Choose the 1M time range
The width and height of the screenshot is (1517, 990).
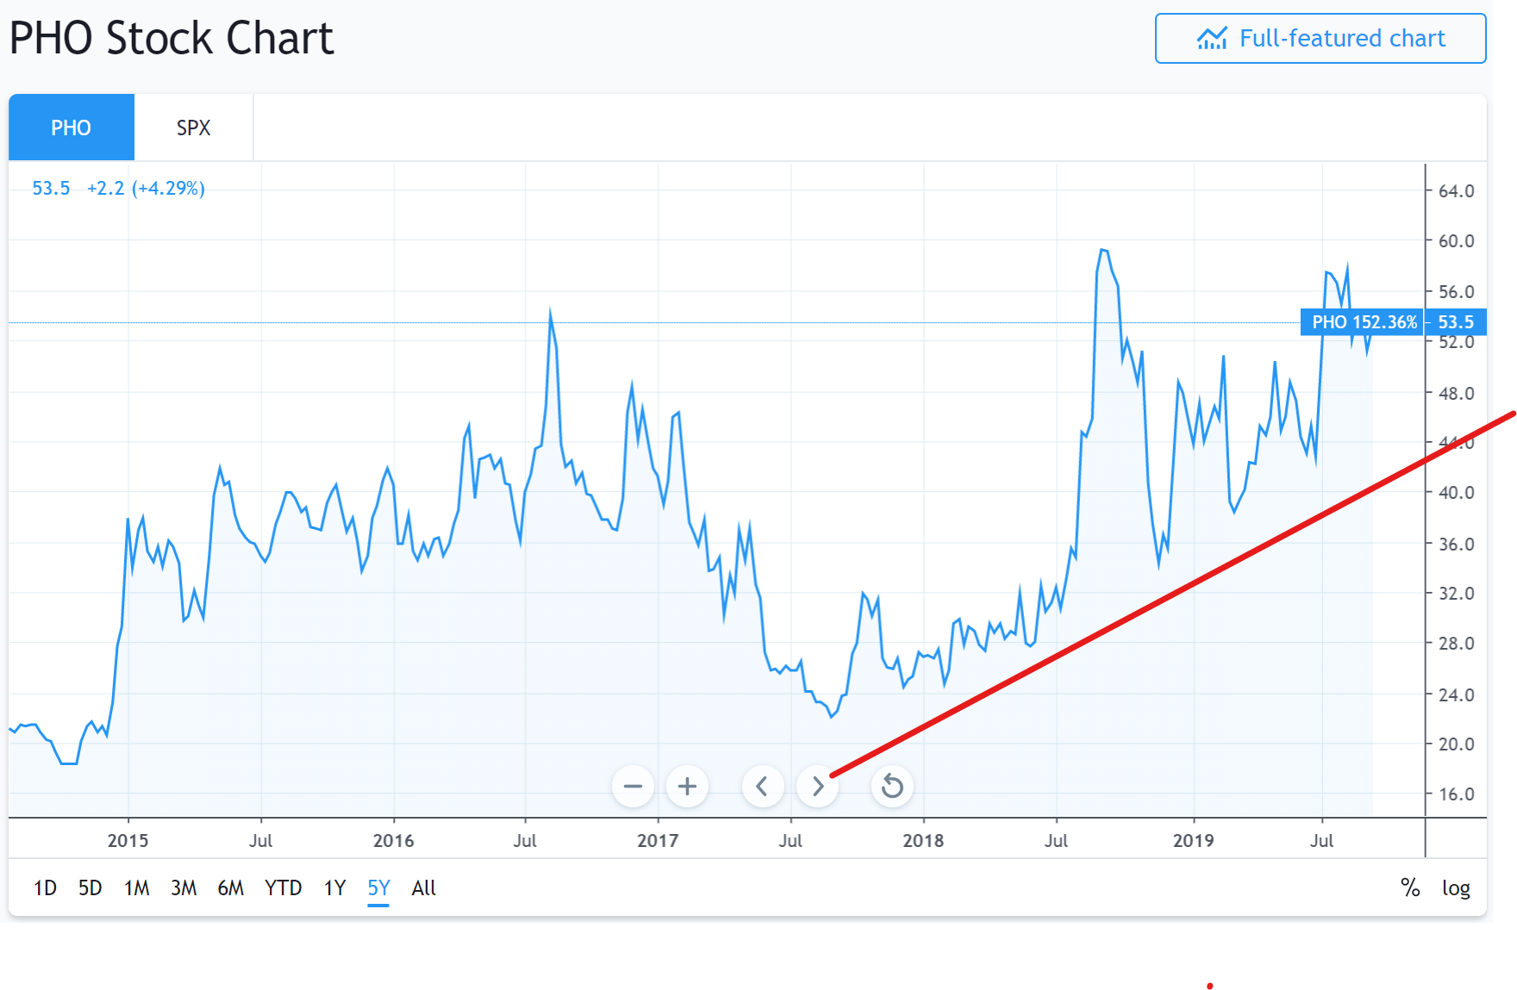click(136, 887)
